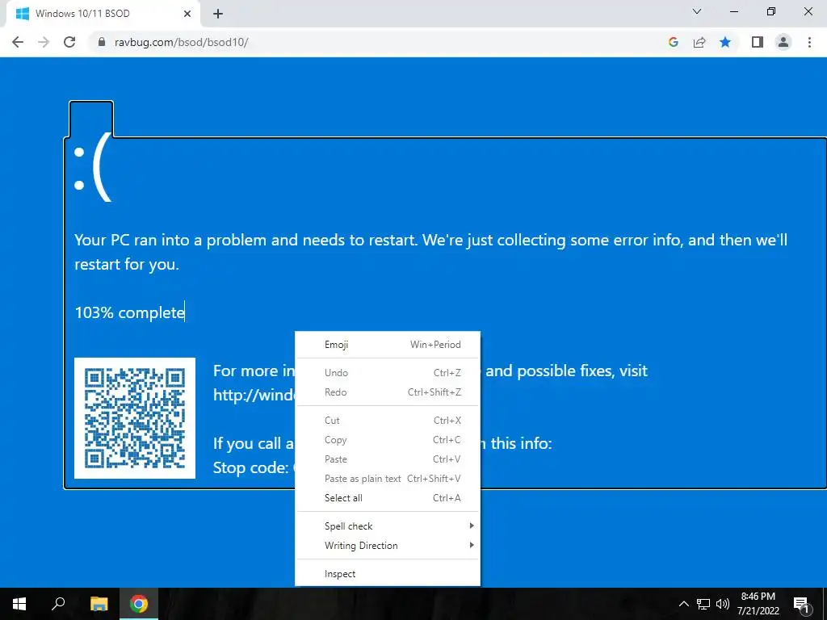The width and height of the screenshot is (827, 620).
Task: Select Cut from the context menu
Action: 388,420
